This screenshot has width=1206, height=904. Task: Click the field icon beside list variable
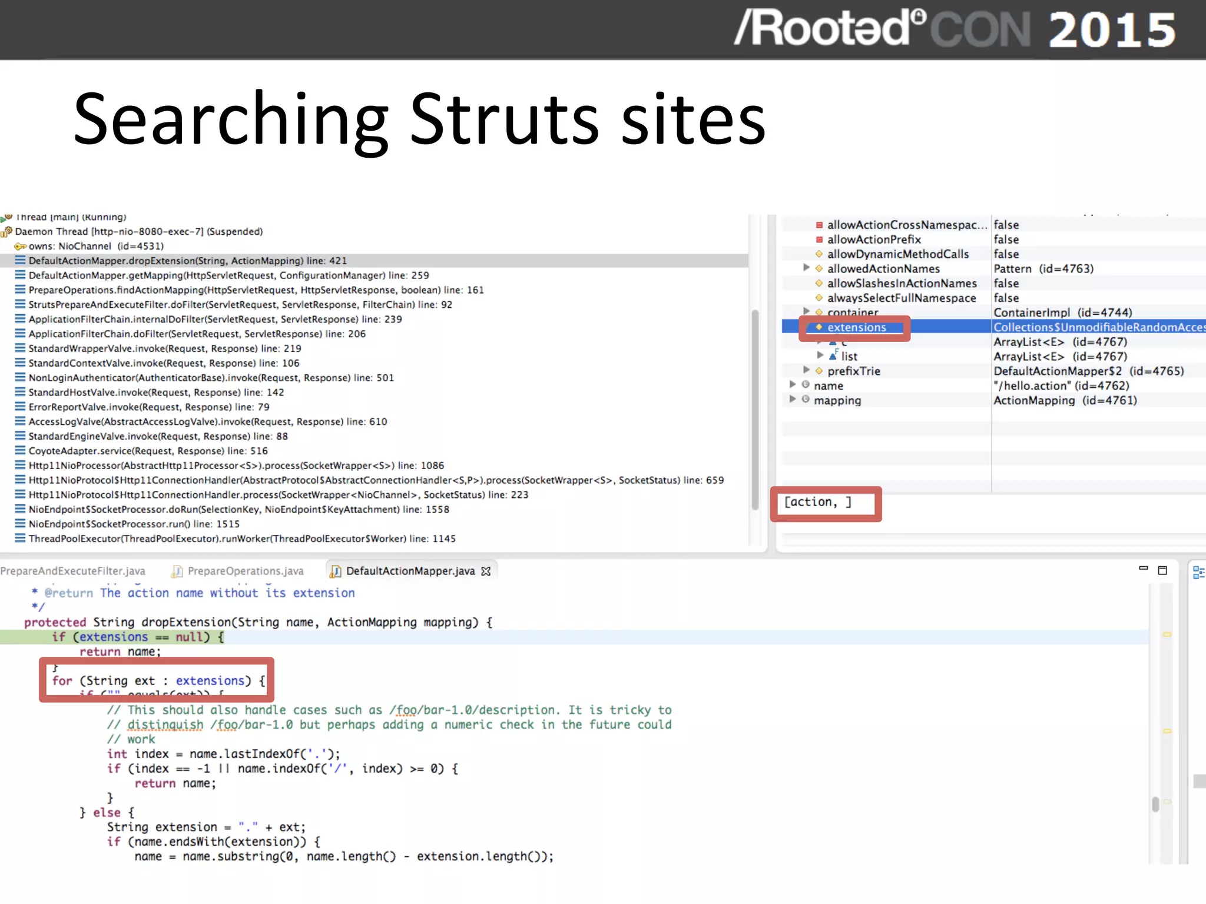tap(833, 355)
